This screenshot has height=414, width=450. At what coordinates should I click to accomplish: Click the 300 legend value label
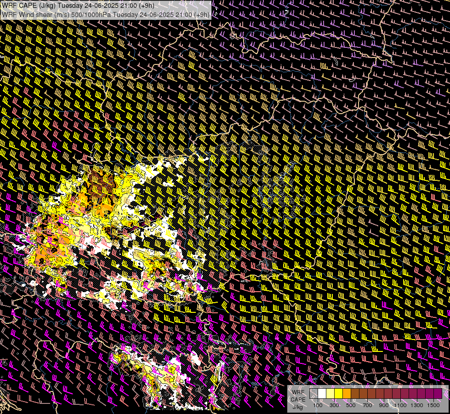(334, 405)
